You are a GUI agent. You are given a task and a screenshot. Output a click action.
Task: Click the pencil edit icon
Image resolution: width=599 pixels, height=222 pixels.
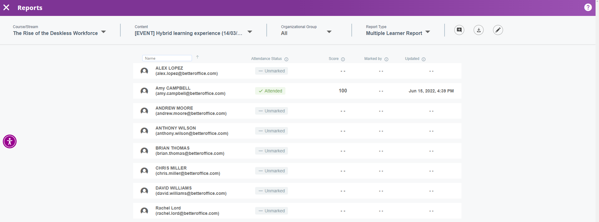click(498, 30)
